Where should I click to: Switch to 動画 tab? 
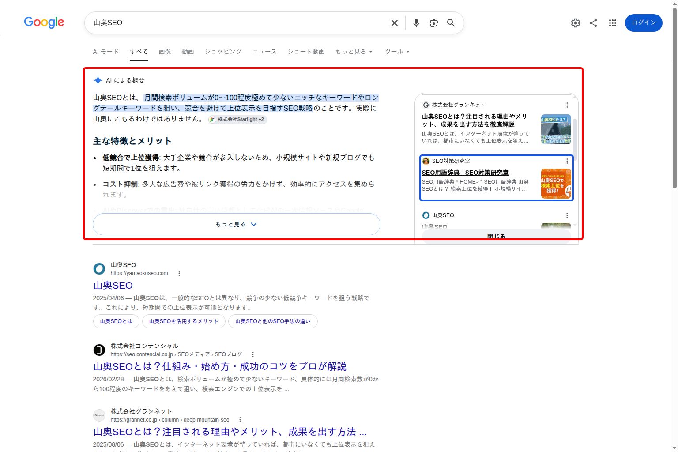tap(188, 52)
